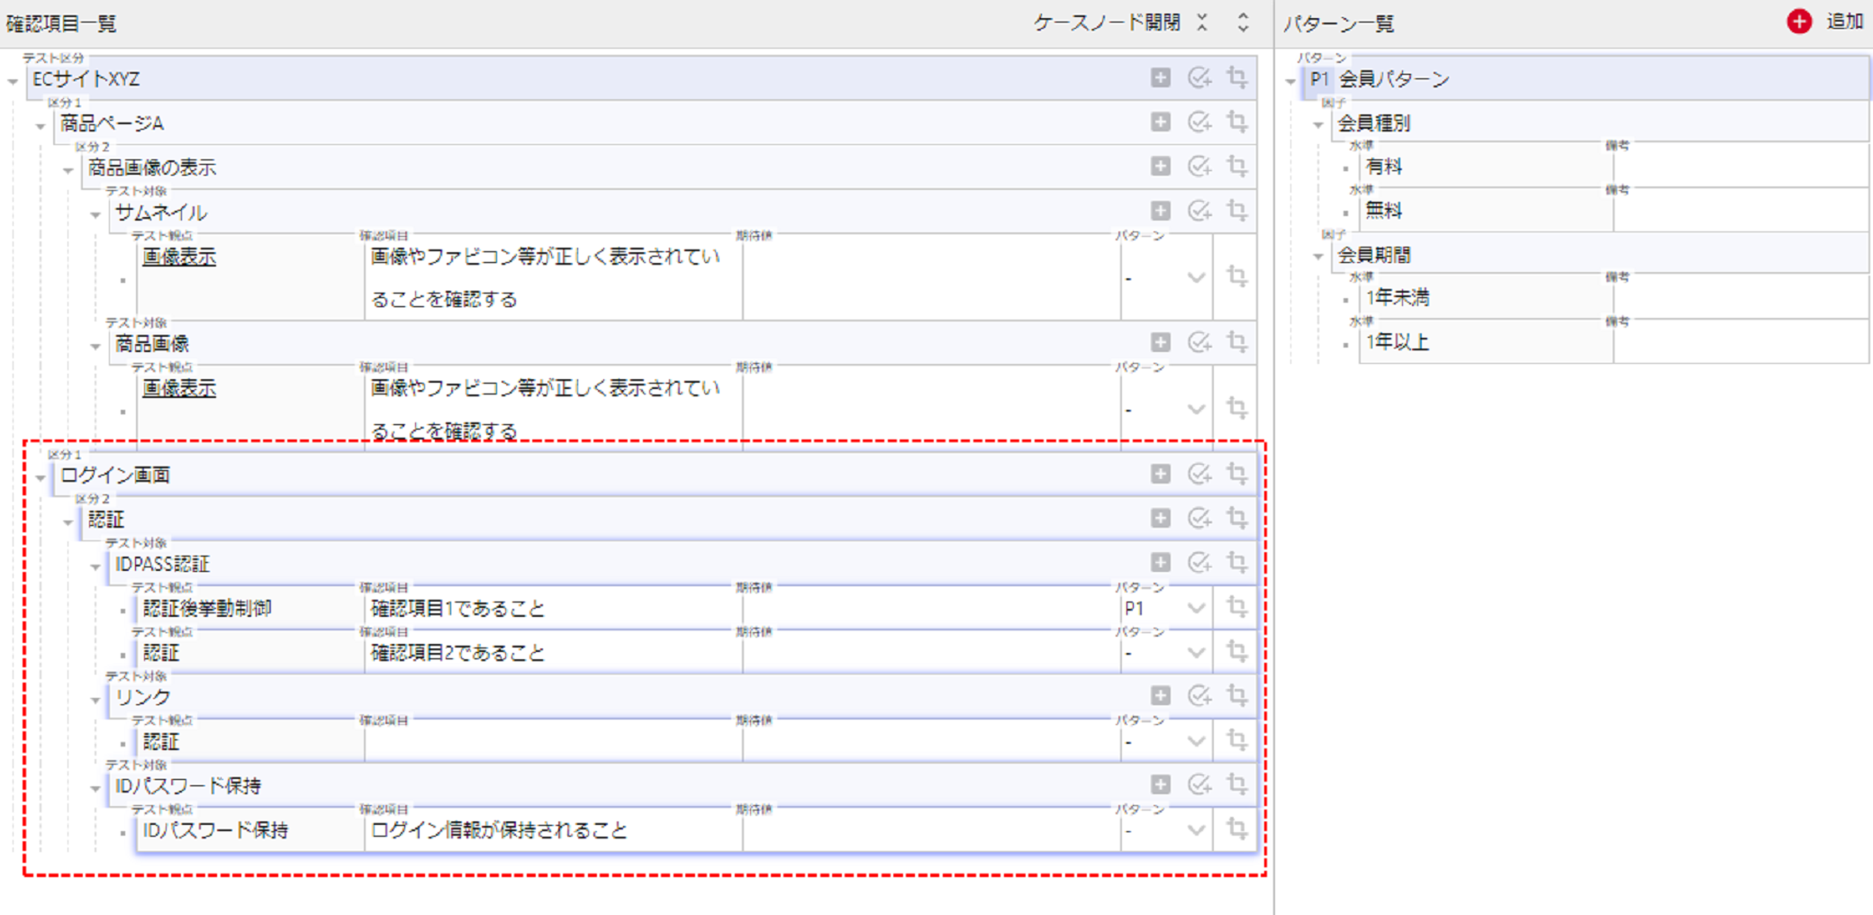Add child node to リンク row
Image resolution: width=1873 pixels, height=915 pixels.
pos(1161,695)
